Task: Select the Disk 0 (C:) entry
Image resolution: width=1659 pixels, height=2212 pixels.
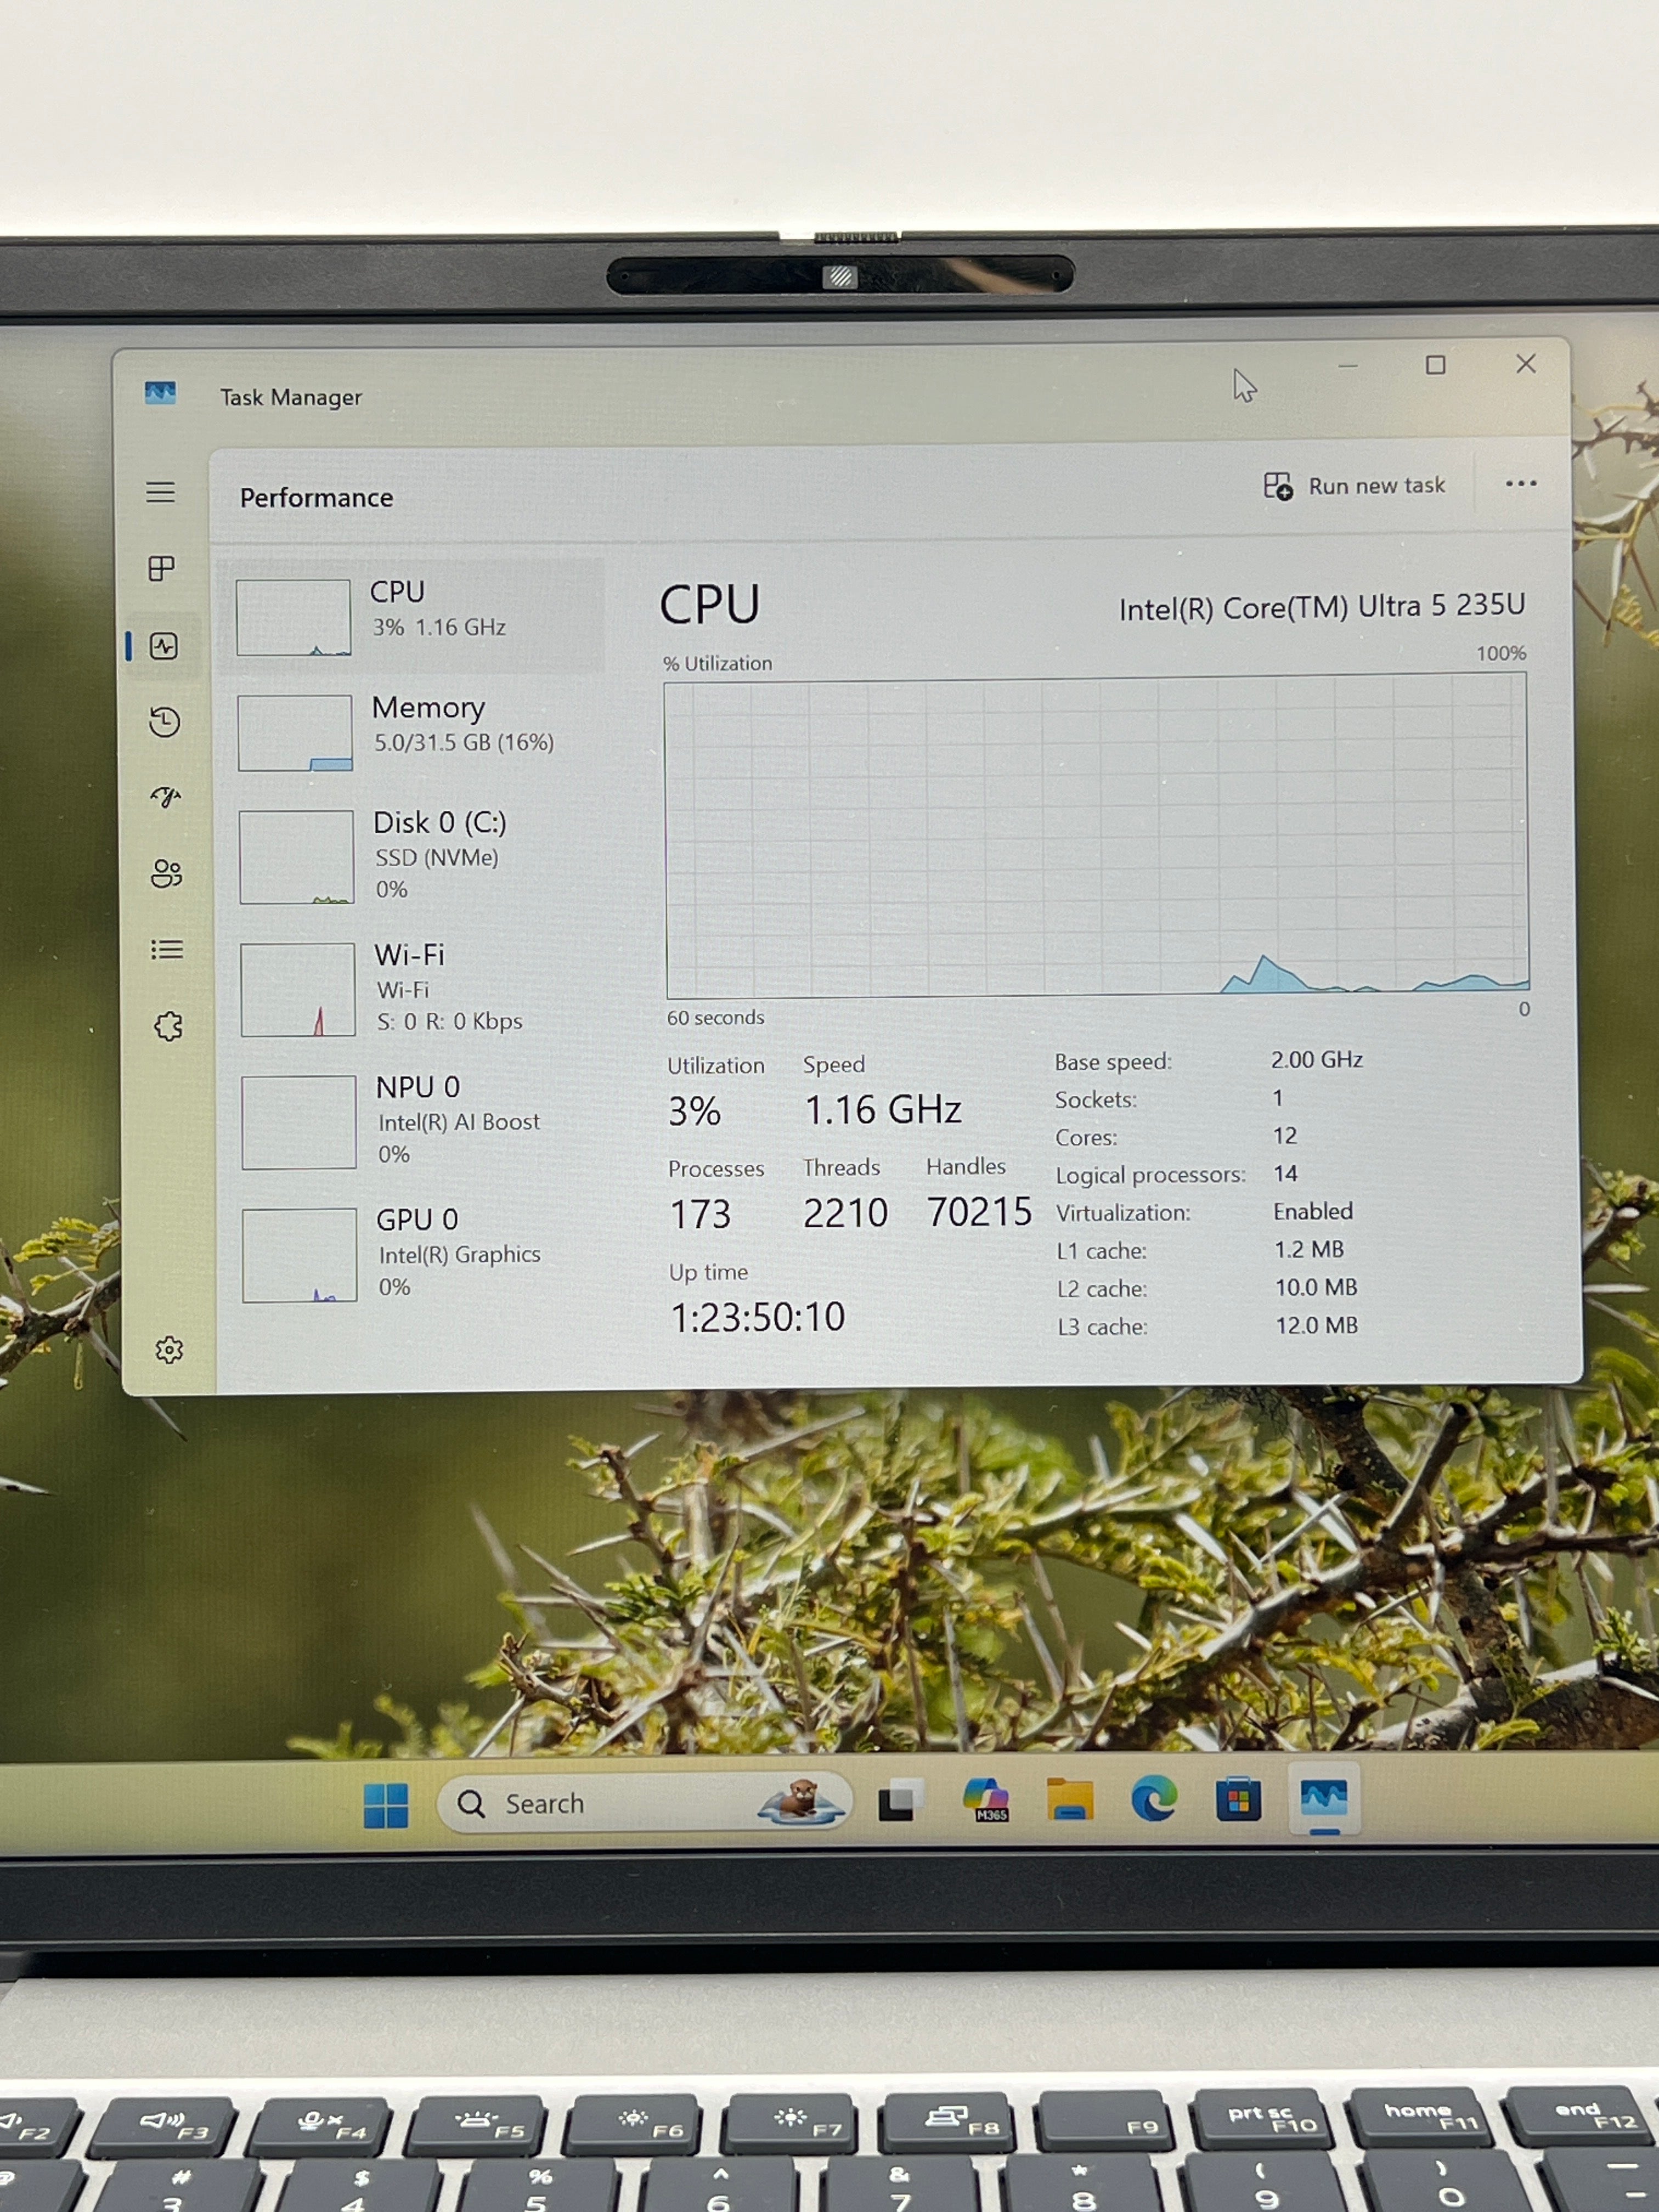Action: pyautogui.click(x=412, y=856)
